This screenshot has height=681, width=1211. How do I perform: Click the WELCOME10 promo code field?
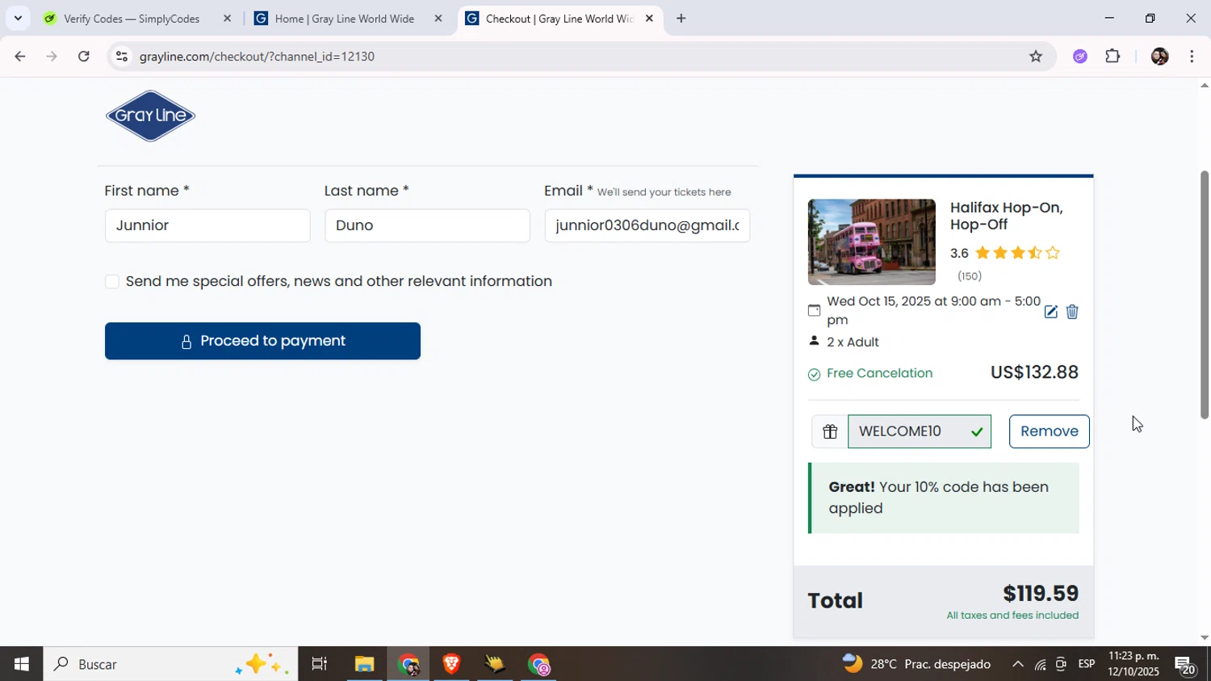[x=920, y=431]
